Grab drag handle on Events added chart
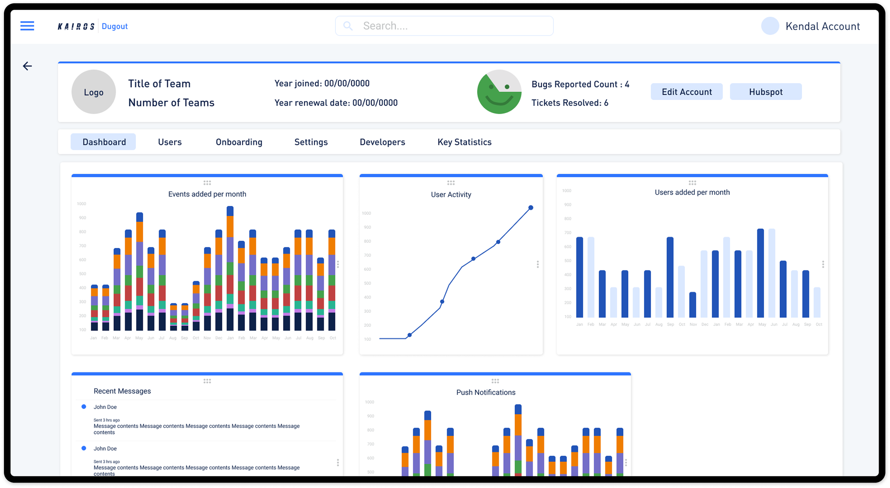This screenshot has height=488, width=890. [207, 183]
